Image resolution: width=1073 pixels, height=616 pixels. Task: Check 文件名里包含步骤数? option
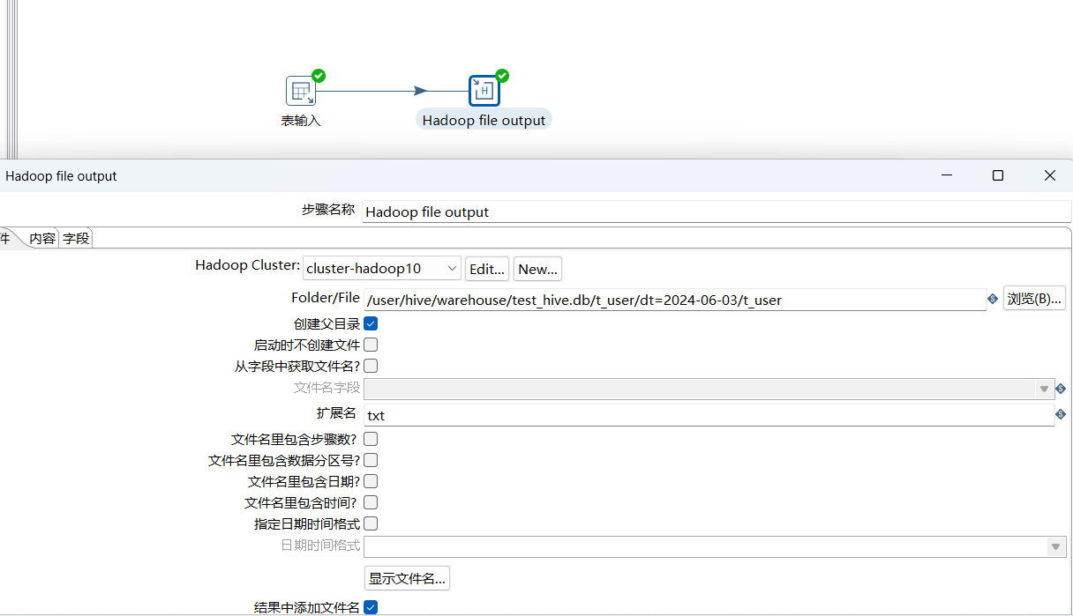(371, 439)
